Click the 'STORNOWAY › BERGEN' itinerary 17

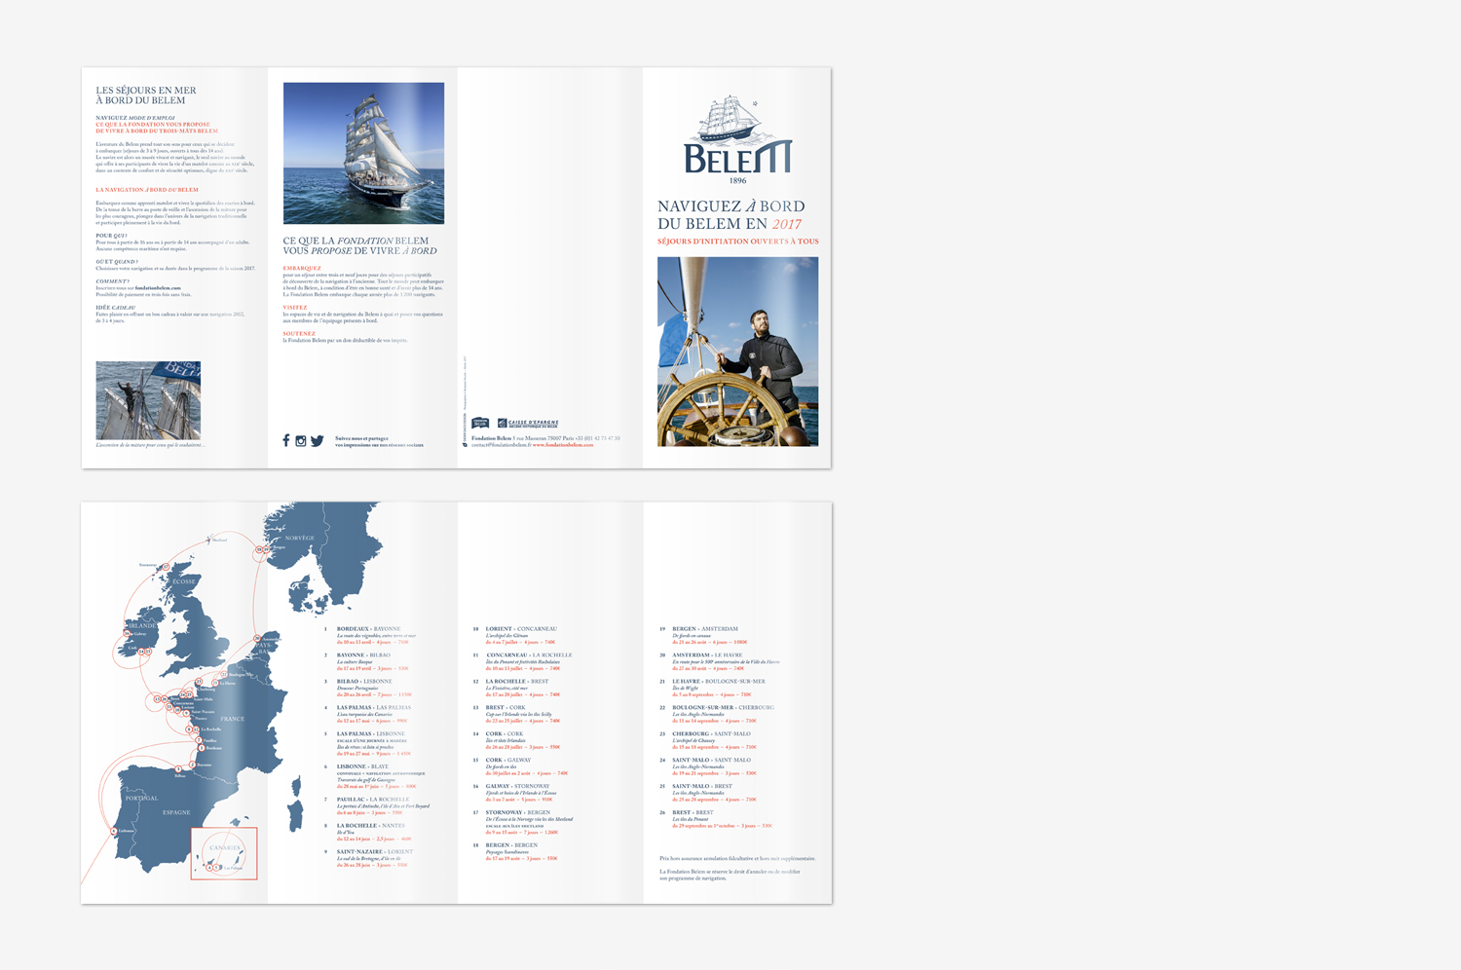click(x=518, y=813)
